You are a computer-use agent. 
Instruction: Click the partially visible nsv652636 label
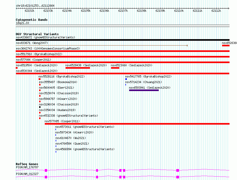point(229,43)
